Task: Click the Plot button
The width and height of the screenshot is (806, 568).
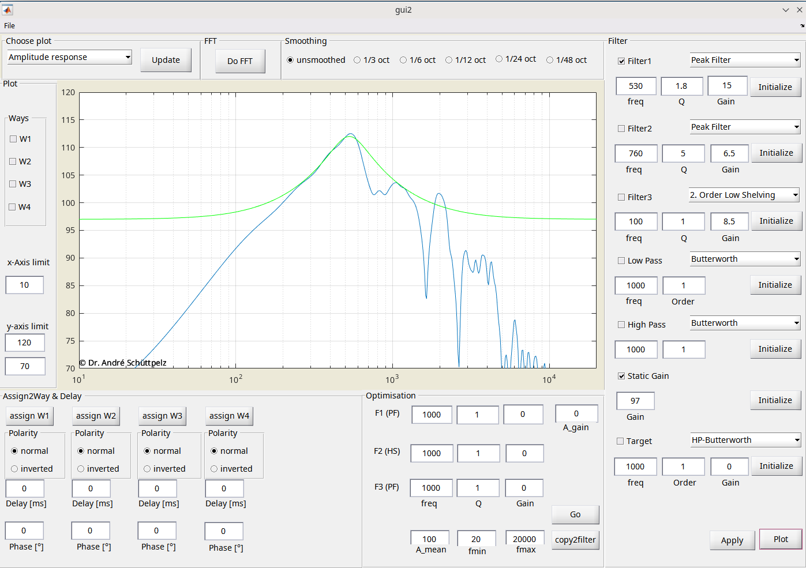Action: pos(781,539)
